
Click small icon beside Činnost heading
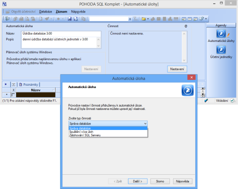186,26
